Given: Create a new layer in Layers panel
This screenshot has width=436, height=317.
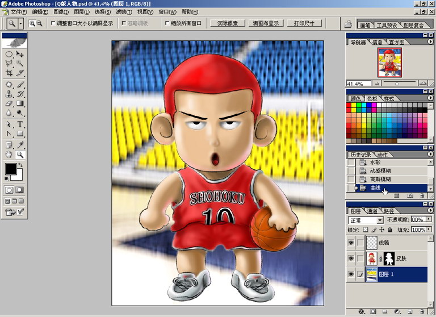Looking at the screenshot, I should (x=409, y=311).
